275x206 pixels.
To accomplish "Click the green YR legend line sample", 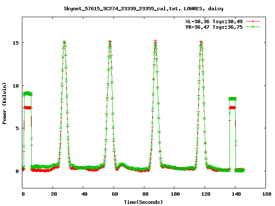I will point(253,27).
